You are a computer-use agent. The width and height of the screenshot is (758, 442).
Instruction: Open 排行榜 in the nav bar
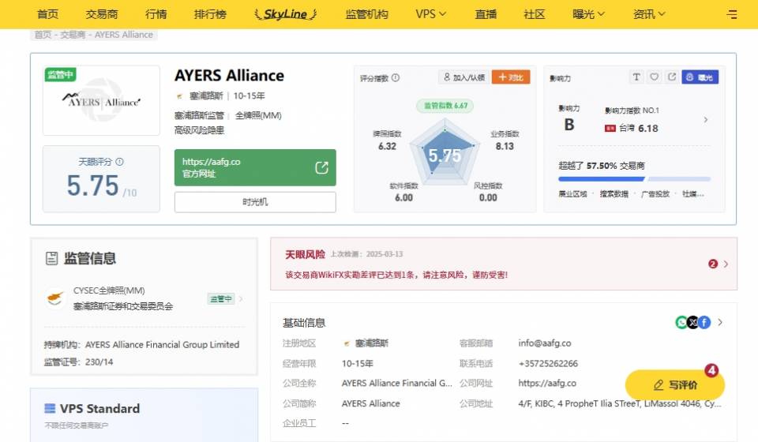click(x=210, y=14)
